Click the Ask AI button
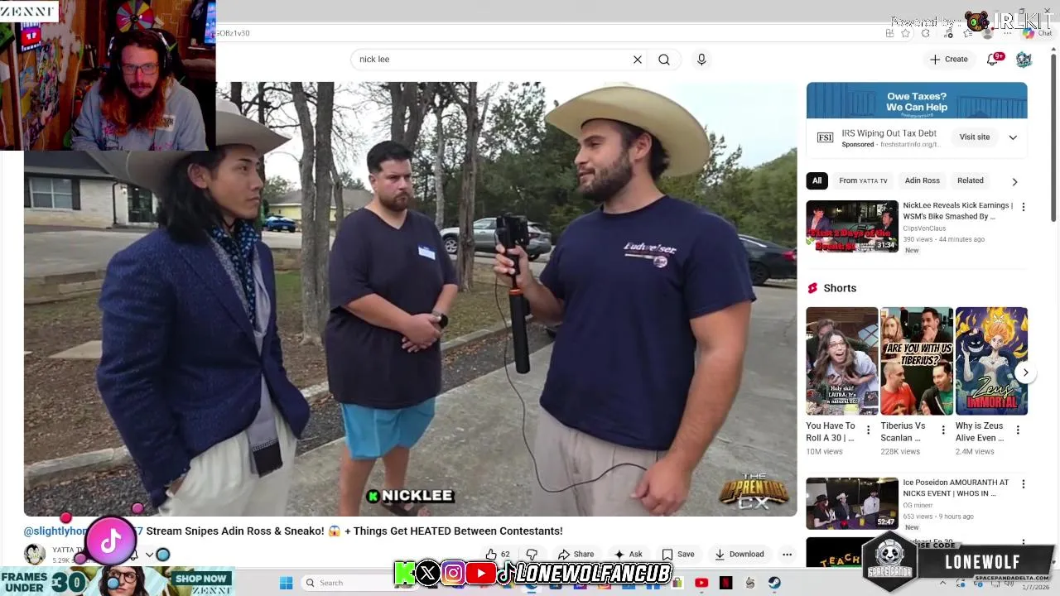 [628, 555]
